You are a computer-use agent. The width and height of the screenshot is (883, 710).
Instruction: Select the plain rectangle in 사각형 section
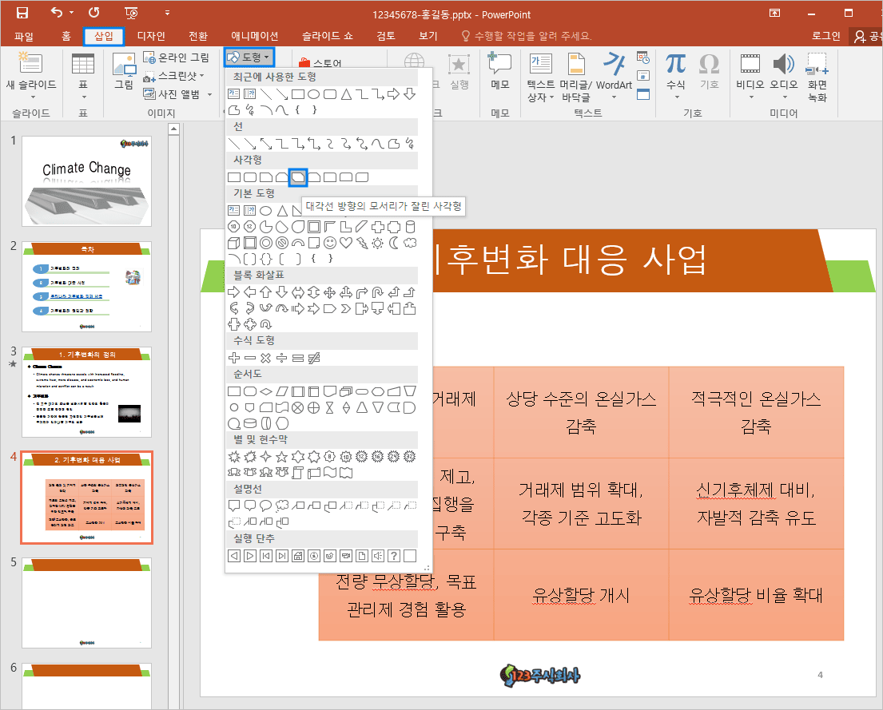pyautogui.click(x=234, y=177)
